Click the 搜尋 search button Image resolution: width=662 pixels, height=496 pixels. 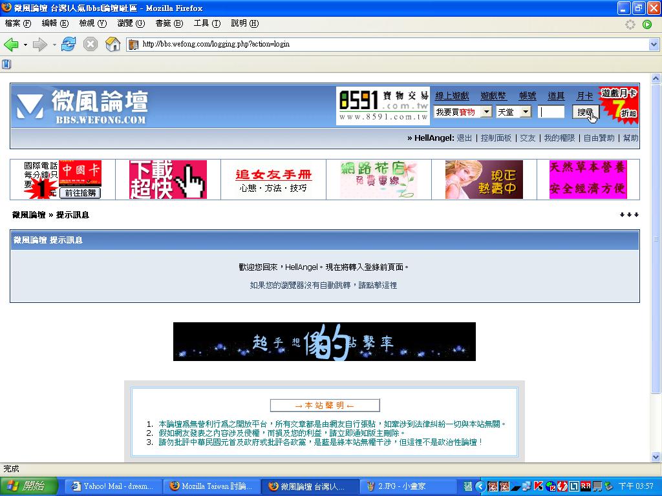pyautogui.click(x=586, y=112)
